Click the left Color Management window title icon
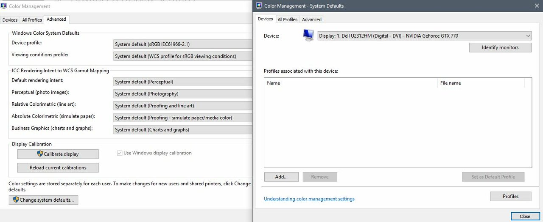Image resolution: width=543 pixels, height=222 pixels. [4, 6]
